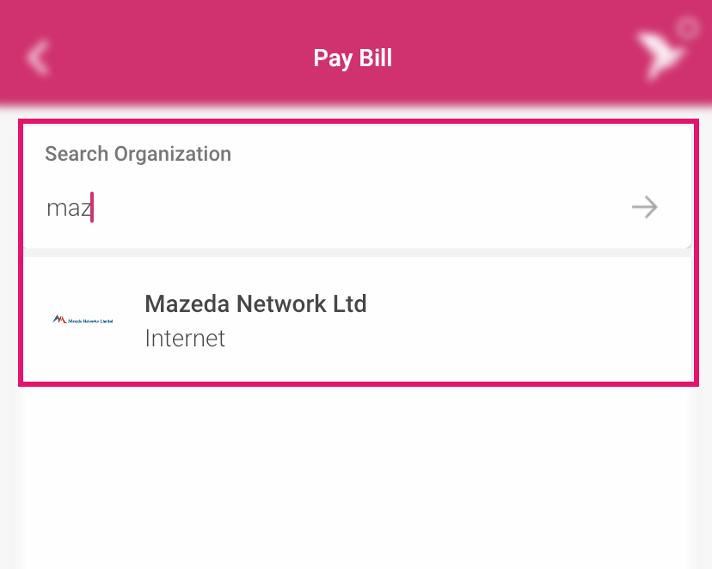The width and height of the screenshot is (712, 569).
Task: Click the Search Organization label
Action: 138,154
